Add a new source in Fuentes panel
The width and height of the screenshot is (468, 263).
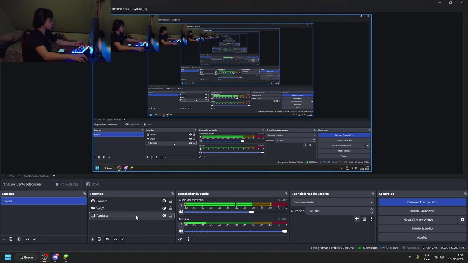pyautogui.click(x=92, y=239)
